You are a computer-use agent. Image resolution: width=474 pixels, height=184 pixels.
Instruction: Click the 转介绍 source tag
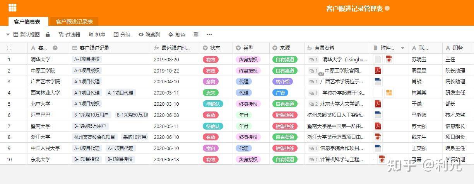click(282, 81)
